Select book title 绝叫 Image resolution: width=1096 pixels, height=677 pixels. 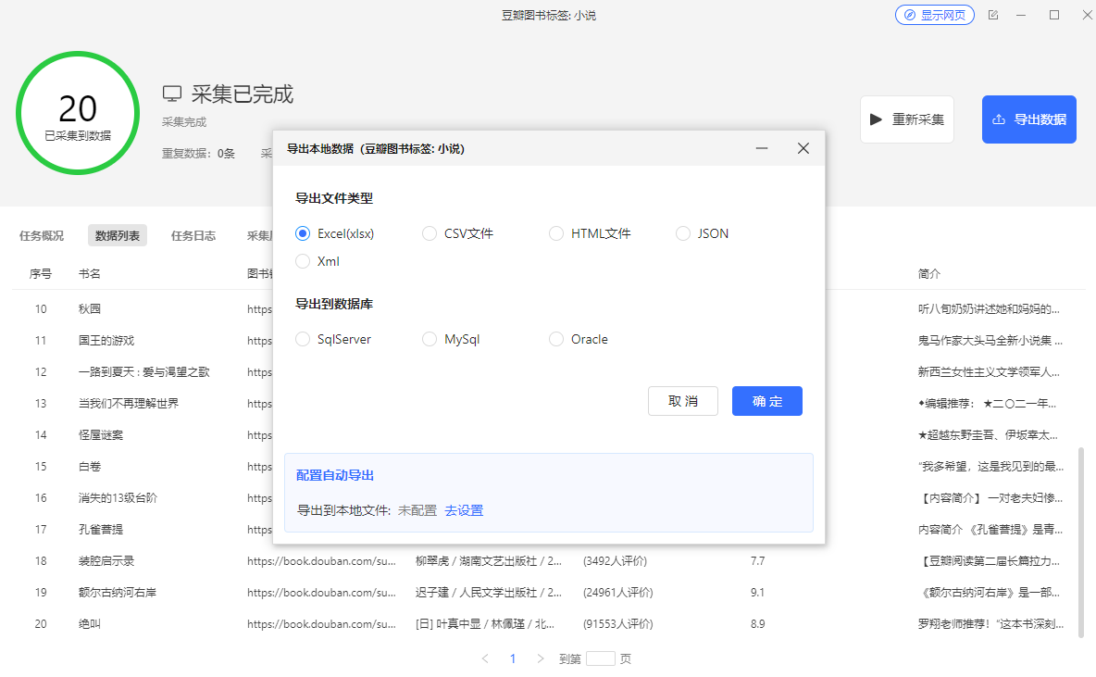pyautogui.click(x=90, y=624)
